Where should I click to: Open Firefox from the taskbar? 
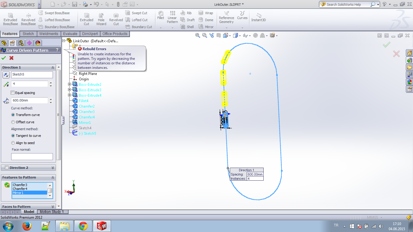27,226
